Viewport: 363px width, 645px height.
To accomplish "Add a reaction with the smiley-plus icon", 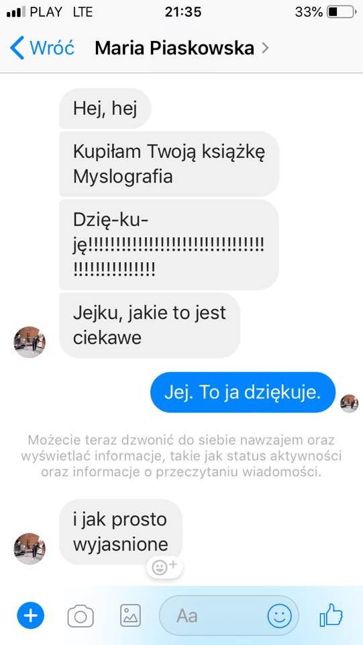I will (x=164, y=568).
